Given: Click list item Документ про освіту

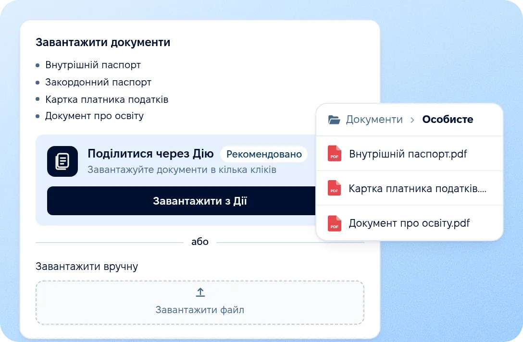Looking at the screenshot, I should (x=94, y=116).
